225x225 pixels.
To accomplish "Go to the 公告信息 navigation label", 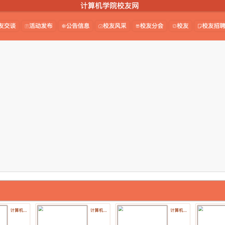I will [x=78, y=26].
